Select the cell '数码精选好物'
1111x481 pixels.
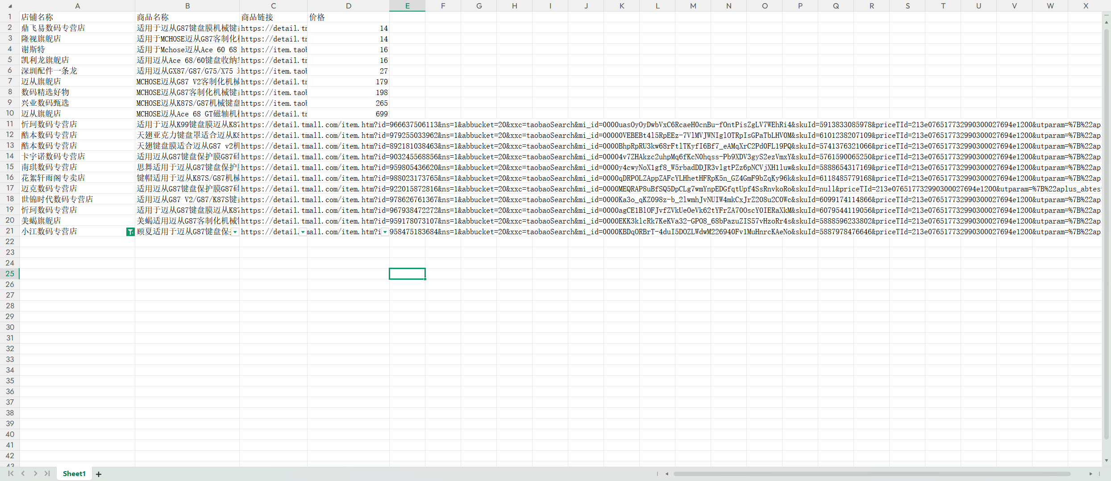[77, 92]
